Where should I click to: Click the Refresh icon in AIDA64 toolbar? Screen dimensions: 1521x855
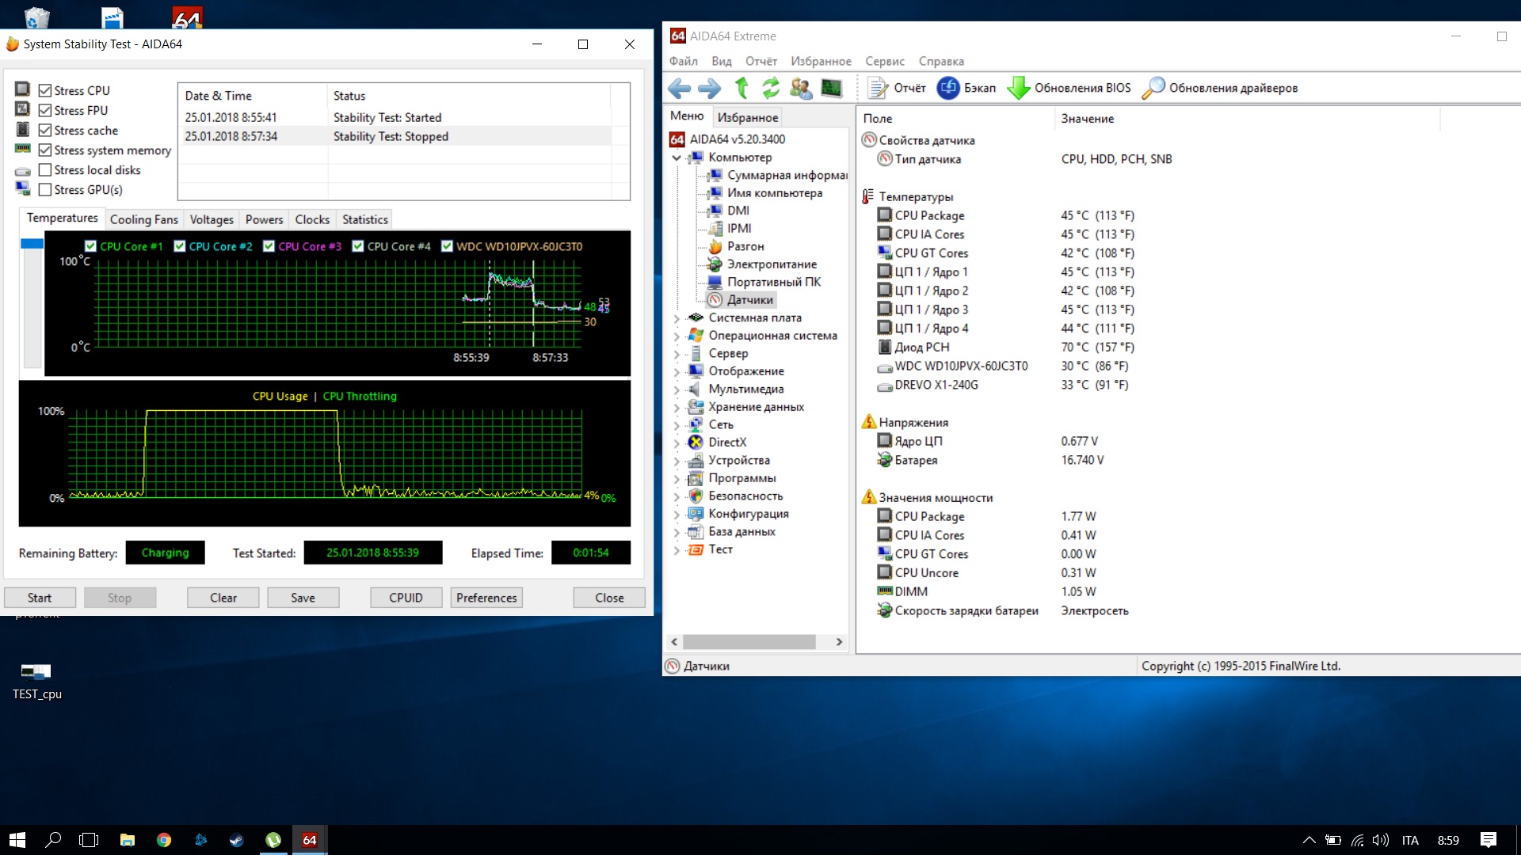point(771,88)
